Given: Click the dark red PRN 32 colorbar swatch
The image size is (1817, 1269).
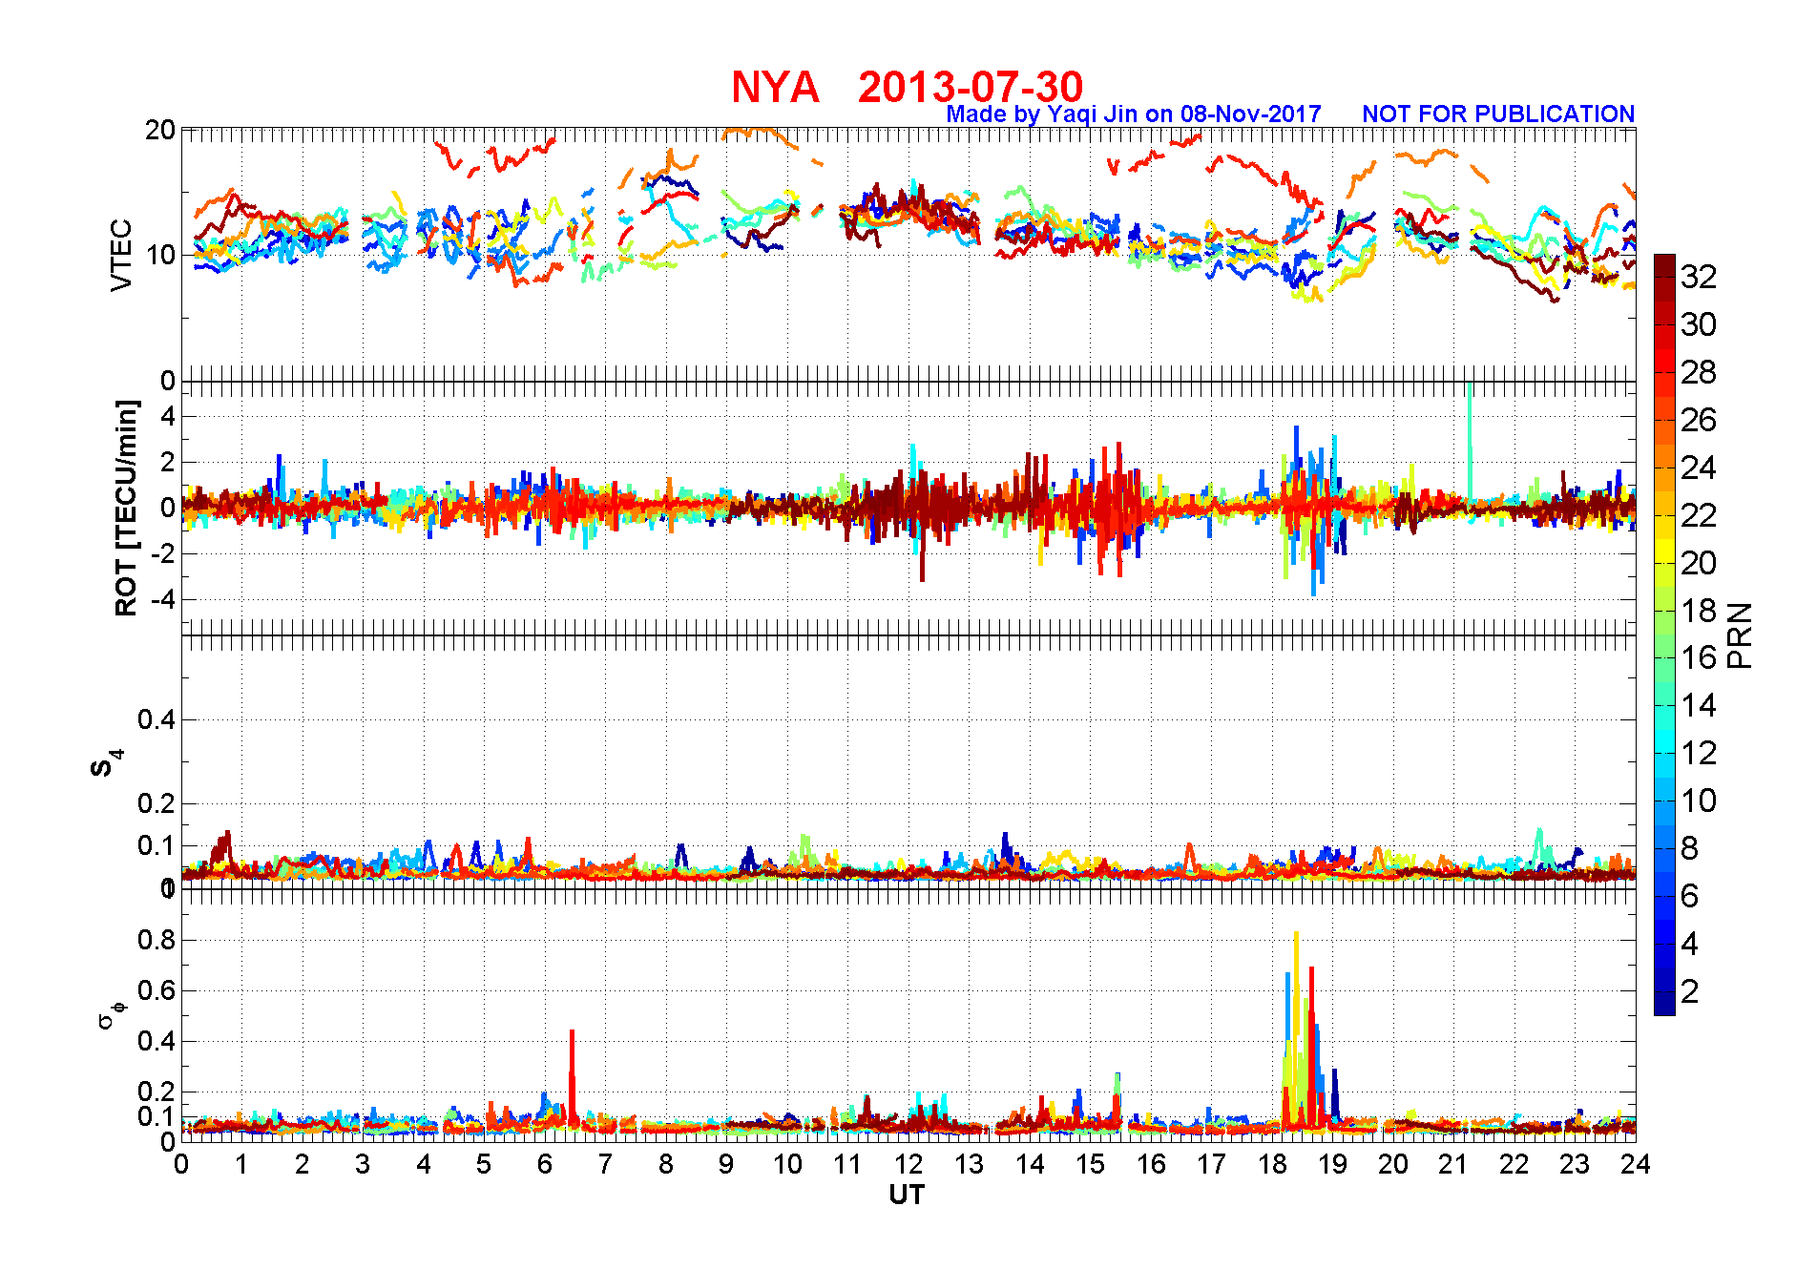Looking at the screenshot, I should pyautogui.click(x=1664, y=266).
